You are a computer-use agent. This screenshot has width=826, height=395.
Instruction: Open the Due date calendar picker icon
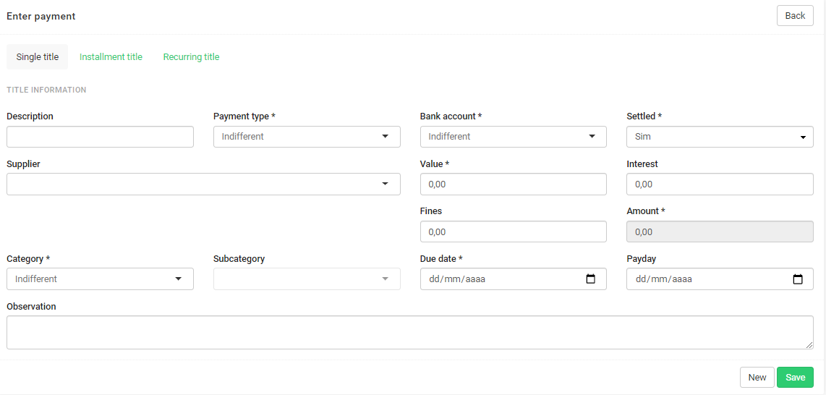(x=590, y=279)
